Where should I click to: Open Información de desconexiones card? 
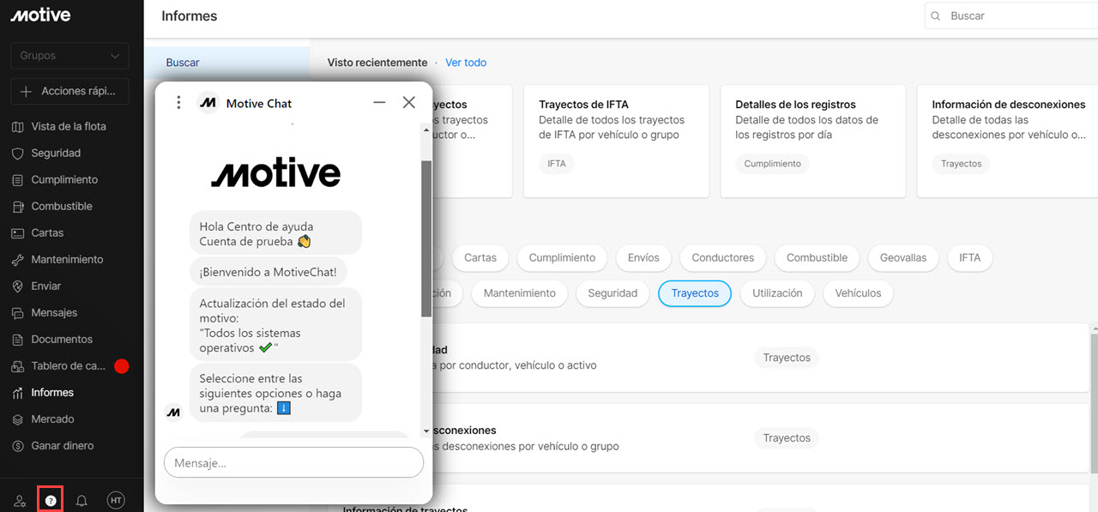[1007, 141]
